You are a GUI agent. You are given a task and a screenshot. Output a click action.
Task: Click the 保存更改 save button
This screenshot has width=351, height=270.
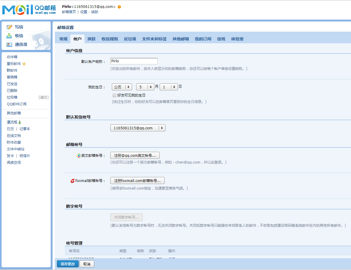pos(68,264)
